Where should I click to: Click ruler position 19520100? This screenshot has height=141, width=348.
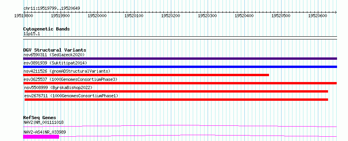[134, 16]
